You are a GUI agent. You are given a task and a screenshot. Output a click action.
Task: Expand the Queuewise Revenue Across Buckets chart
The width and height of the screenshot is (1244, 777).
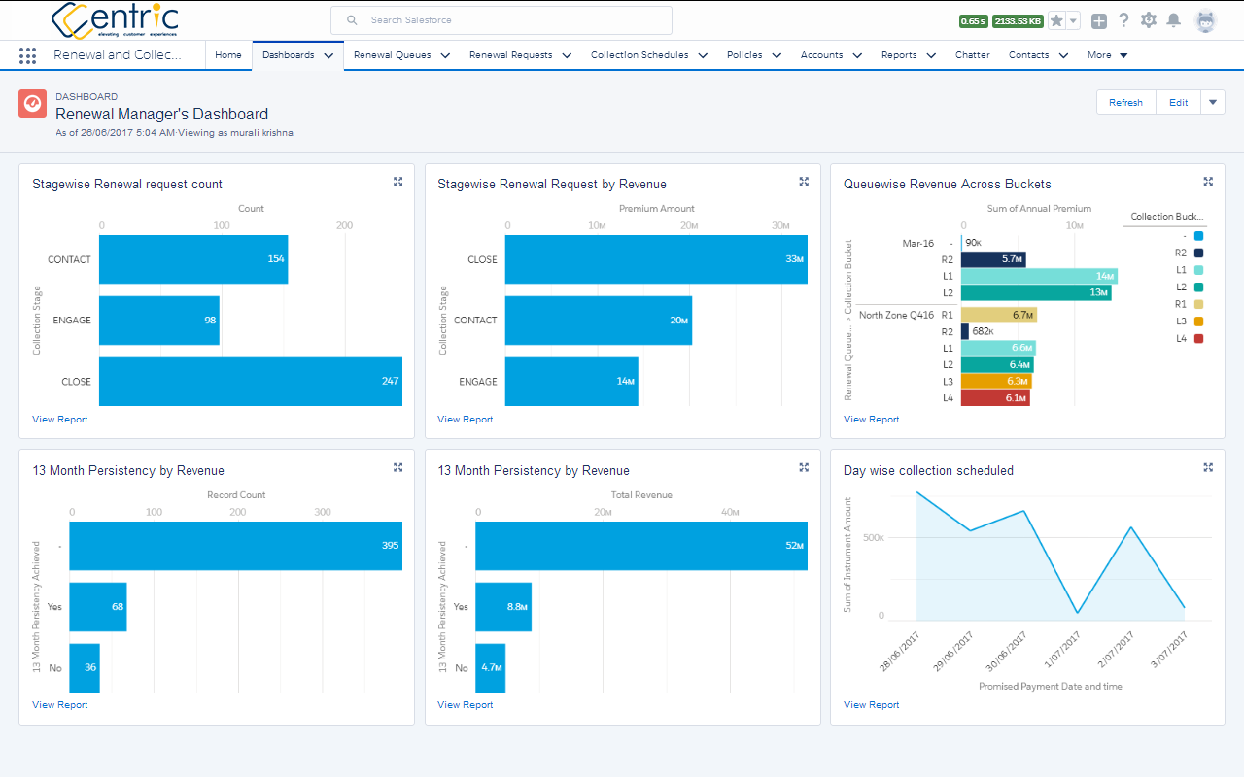pos(1208,182)
